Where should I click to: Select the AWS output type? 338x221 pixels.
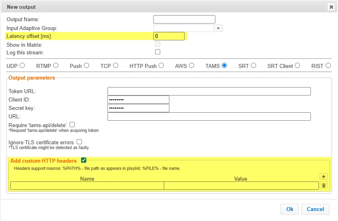pyautogui.click(x=191, y=65)
